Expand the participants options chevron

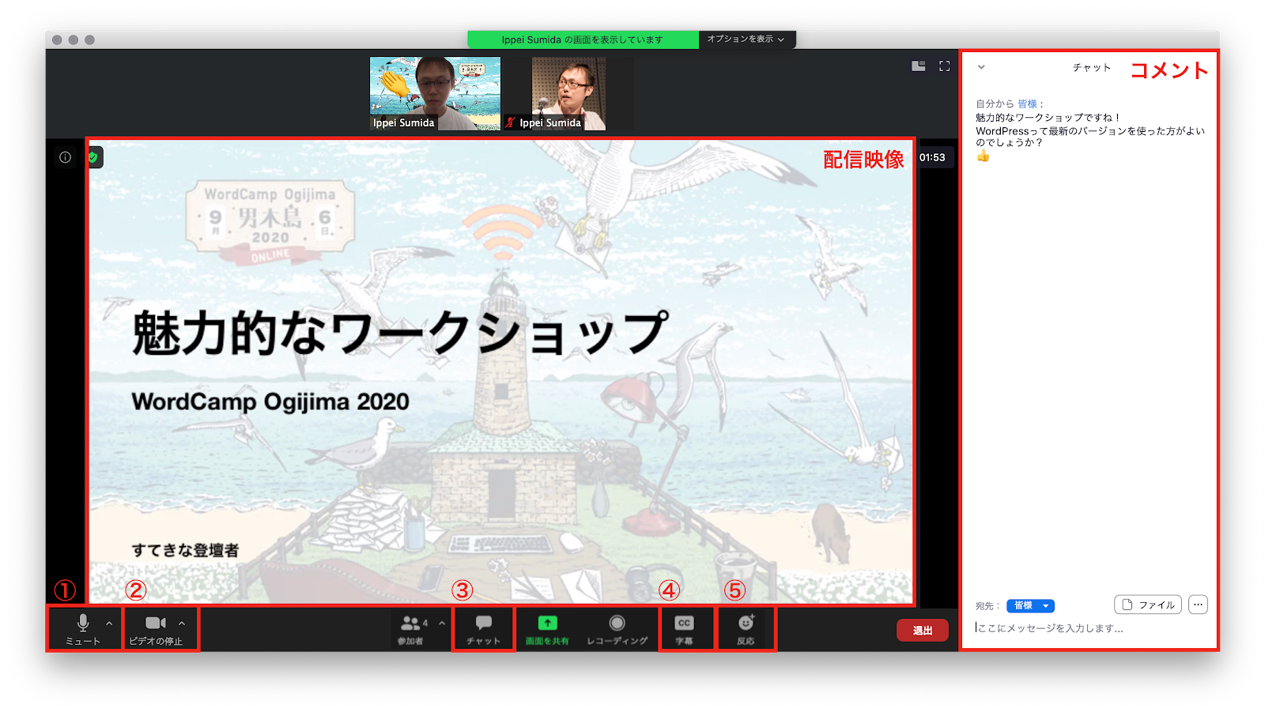tap(442, 623)
